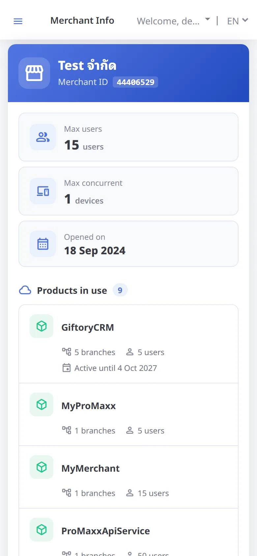
Task: Select the MyProMaxx product entry
Action: point(128,414)
